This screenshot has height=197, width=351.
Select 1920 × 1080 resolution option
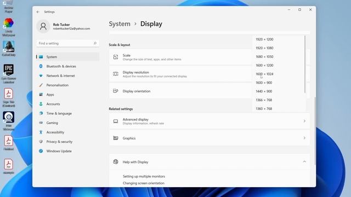click(264, 48)
